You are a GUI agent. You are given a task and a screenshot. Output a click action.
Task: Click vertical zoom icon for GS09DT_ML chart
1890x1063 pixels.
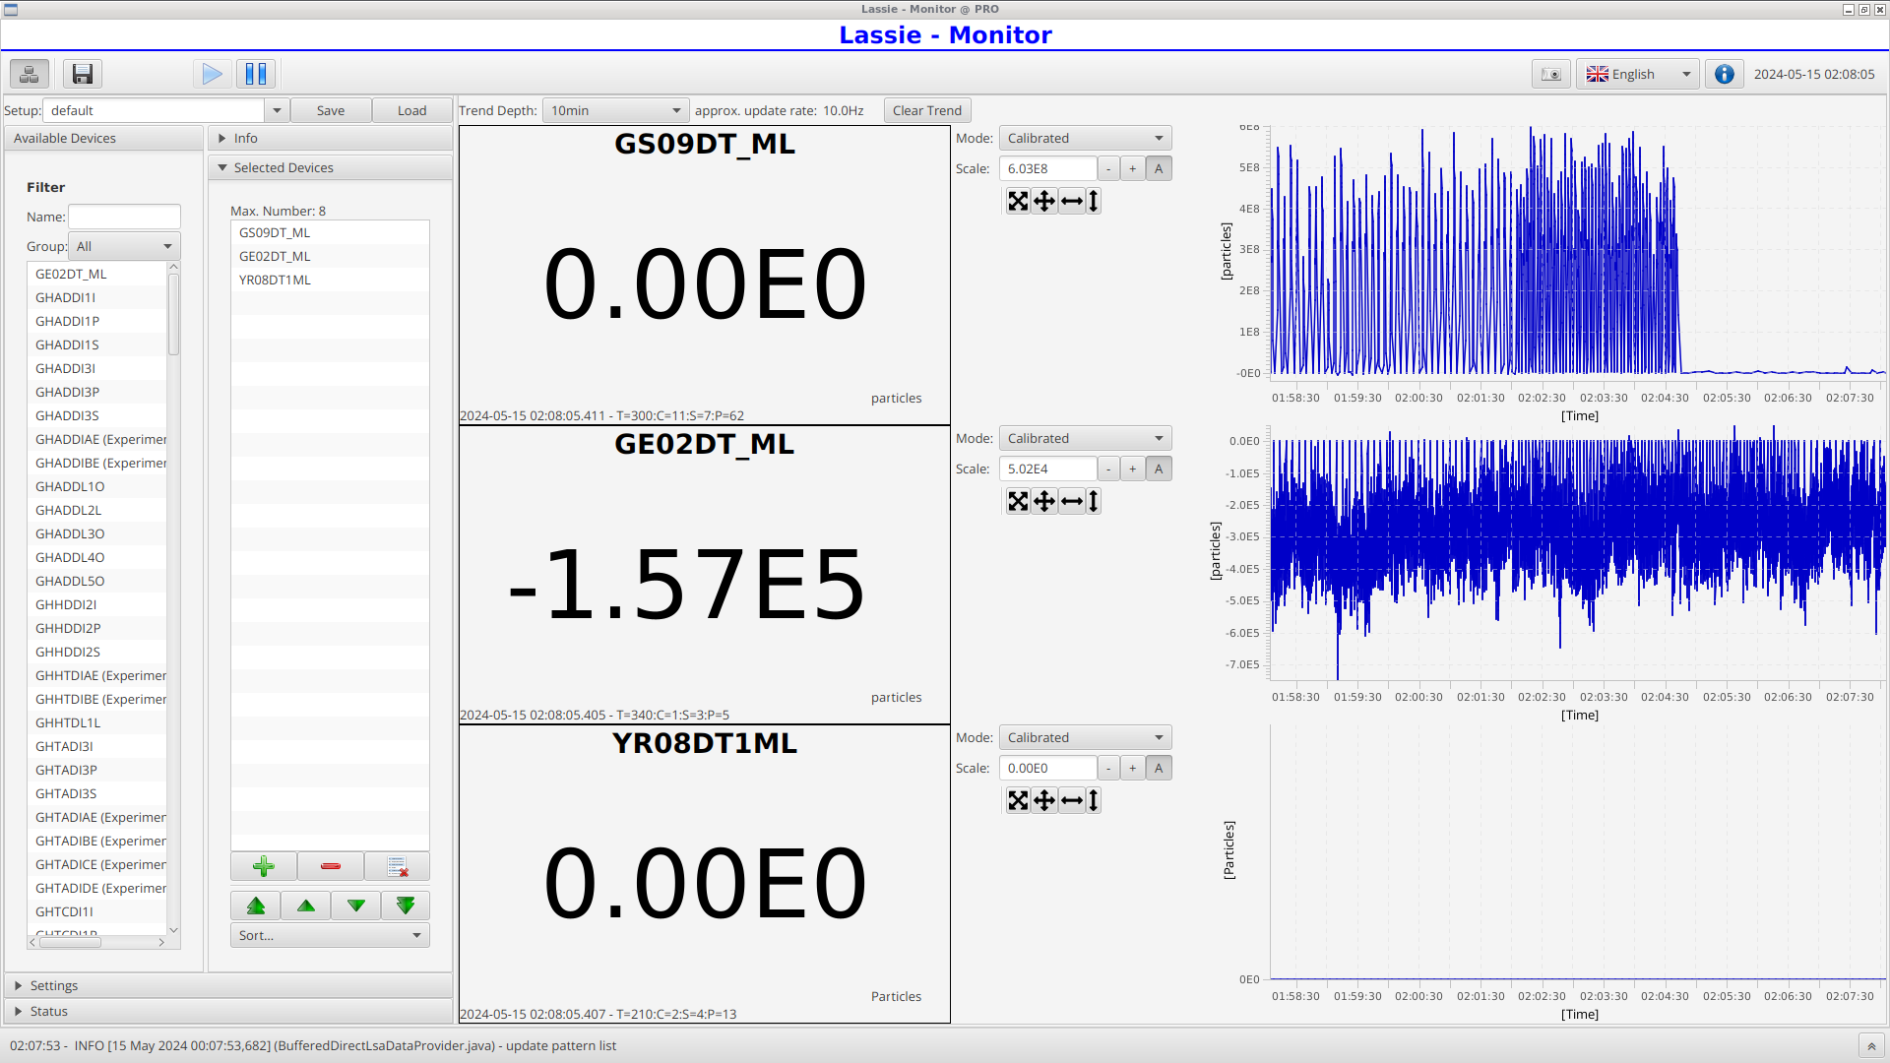click(1094, 201)
